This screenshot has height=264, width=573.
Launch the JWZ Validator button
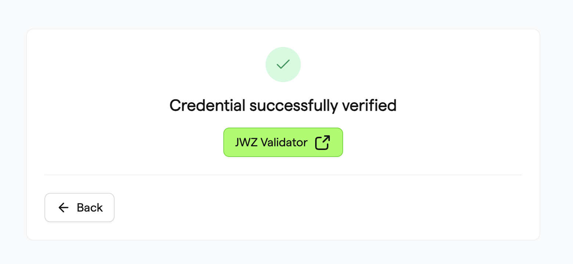pos(283,142)
